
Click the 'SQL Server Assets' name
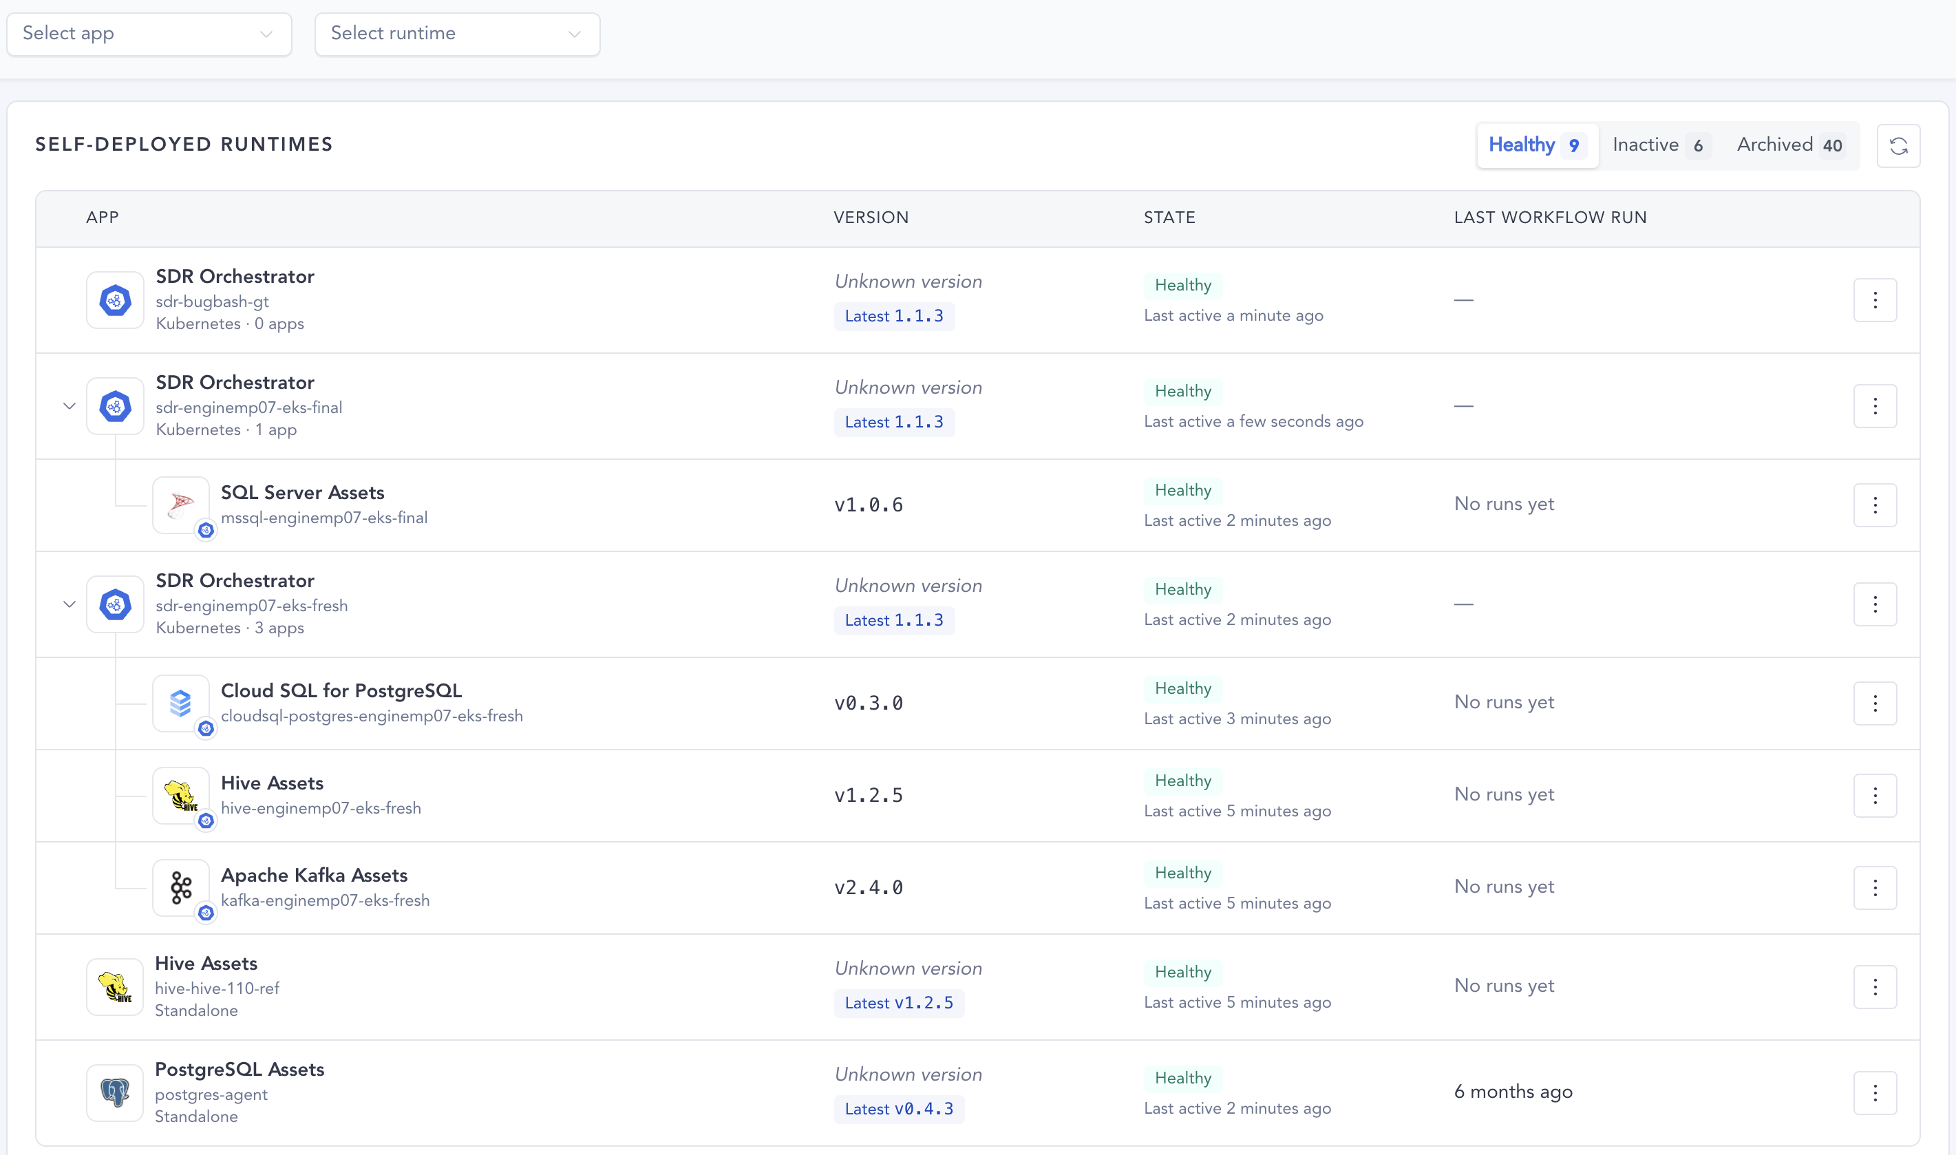303,493
